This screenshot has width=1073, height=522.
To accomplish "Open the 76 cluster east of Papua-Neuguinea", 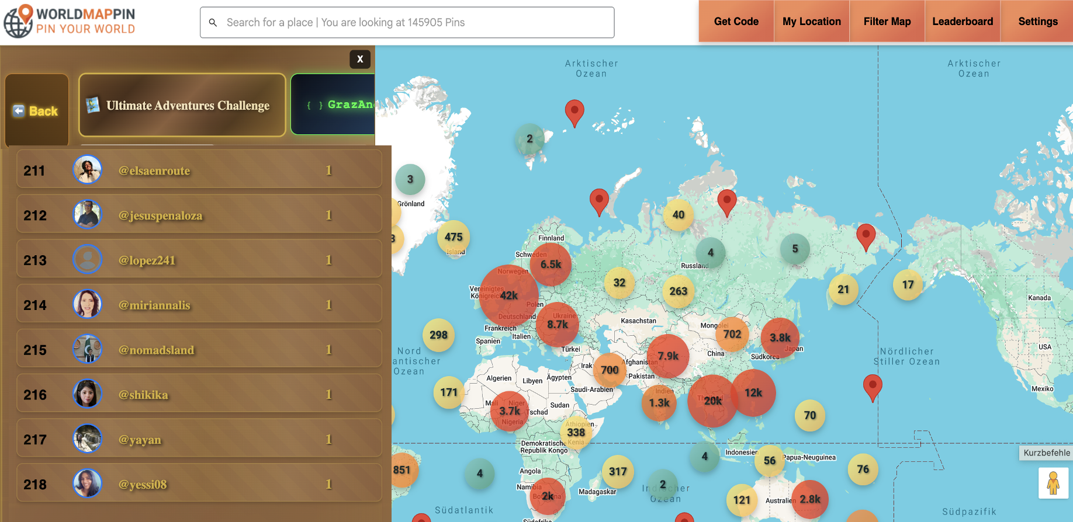I will 863,469.
